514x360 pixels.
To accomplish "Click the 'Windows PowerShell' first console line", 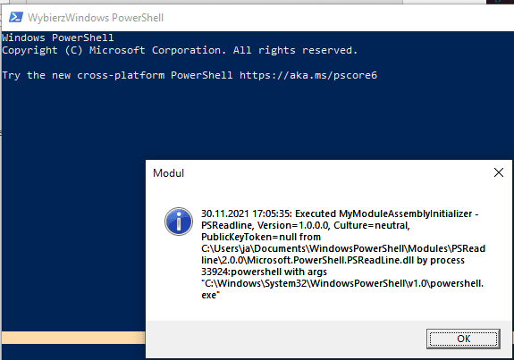I will tap(58, 38).
